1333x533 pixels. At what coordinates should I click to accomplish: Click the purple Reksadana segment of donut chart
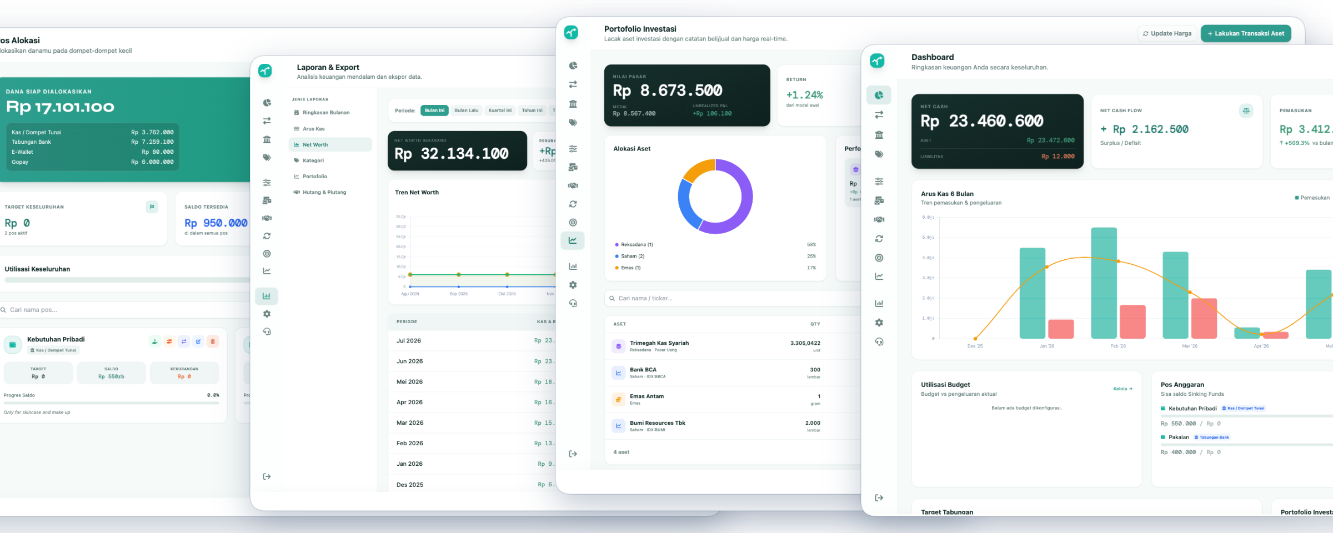pos(739,205)
